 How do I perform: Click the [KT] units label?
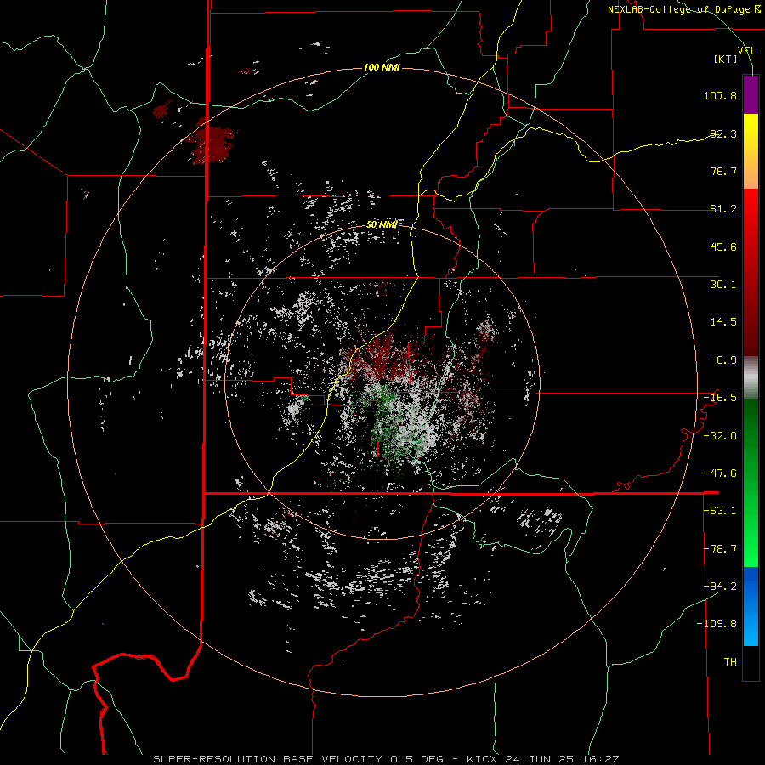tap(726, 59)
